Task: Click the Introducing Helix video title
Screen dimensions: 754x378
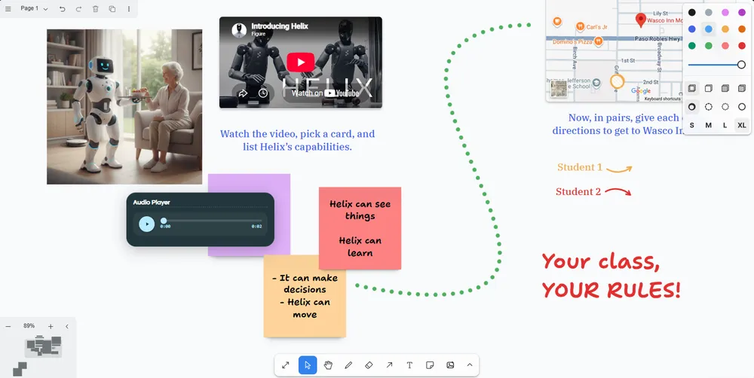Action: [x=280, y=26]
